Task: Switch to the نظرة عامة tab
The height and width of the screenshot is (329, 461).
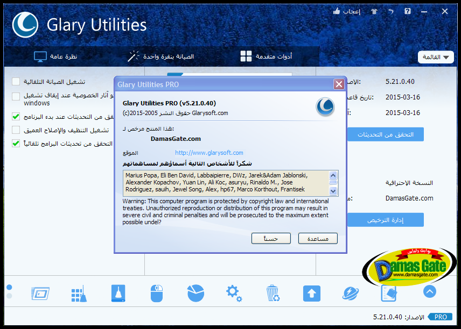Action: (55, 56)
